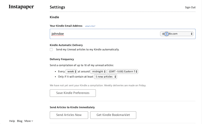The width and height of the screenshot is (202, 124).
Task: Click Sign Out
Action: coord(190,7)
